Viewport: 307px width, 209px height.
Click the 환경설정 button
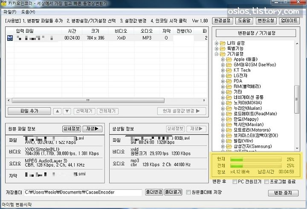223,20
